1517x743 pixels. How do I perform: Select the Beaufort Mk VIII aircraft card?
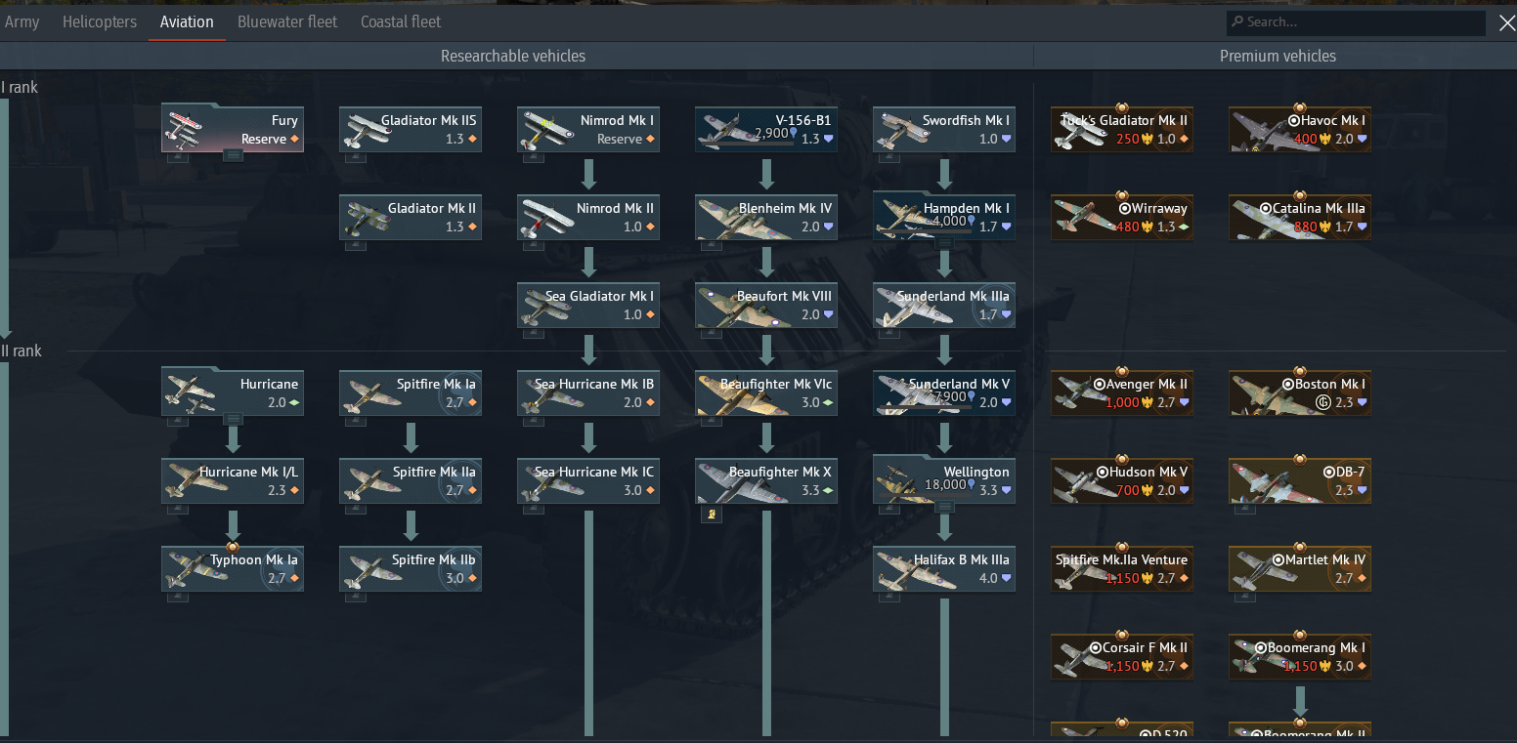point(766,306)
